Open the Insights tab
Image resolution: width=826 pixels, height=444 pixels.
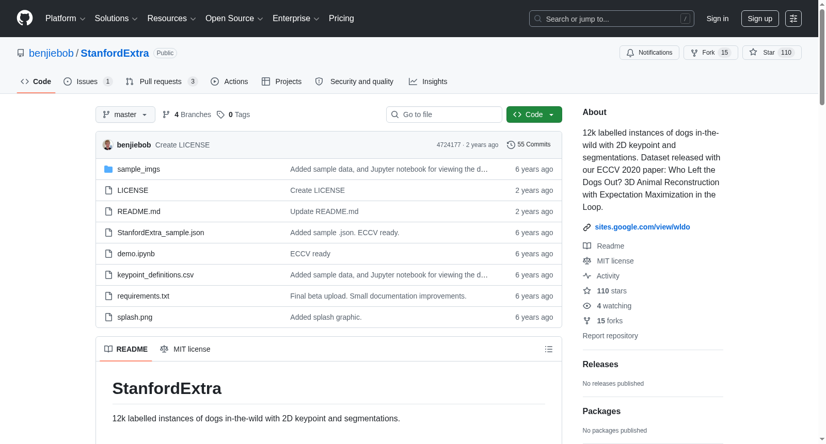pos(428,81)
